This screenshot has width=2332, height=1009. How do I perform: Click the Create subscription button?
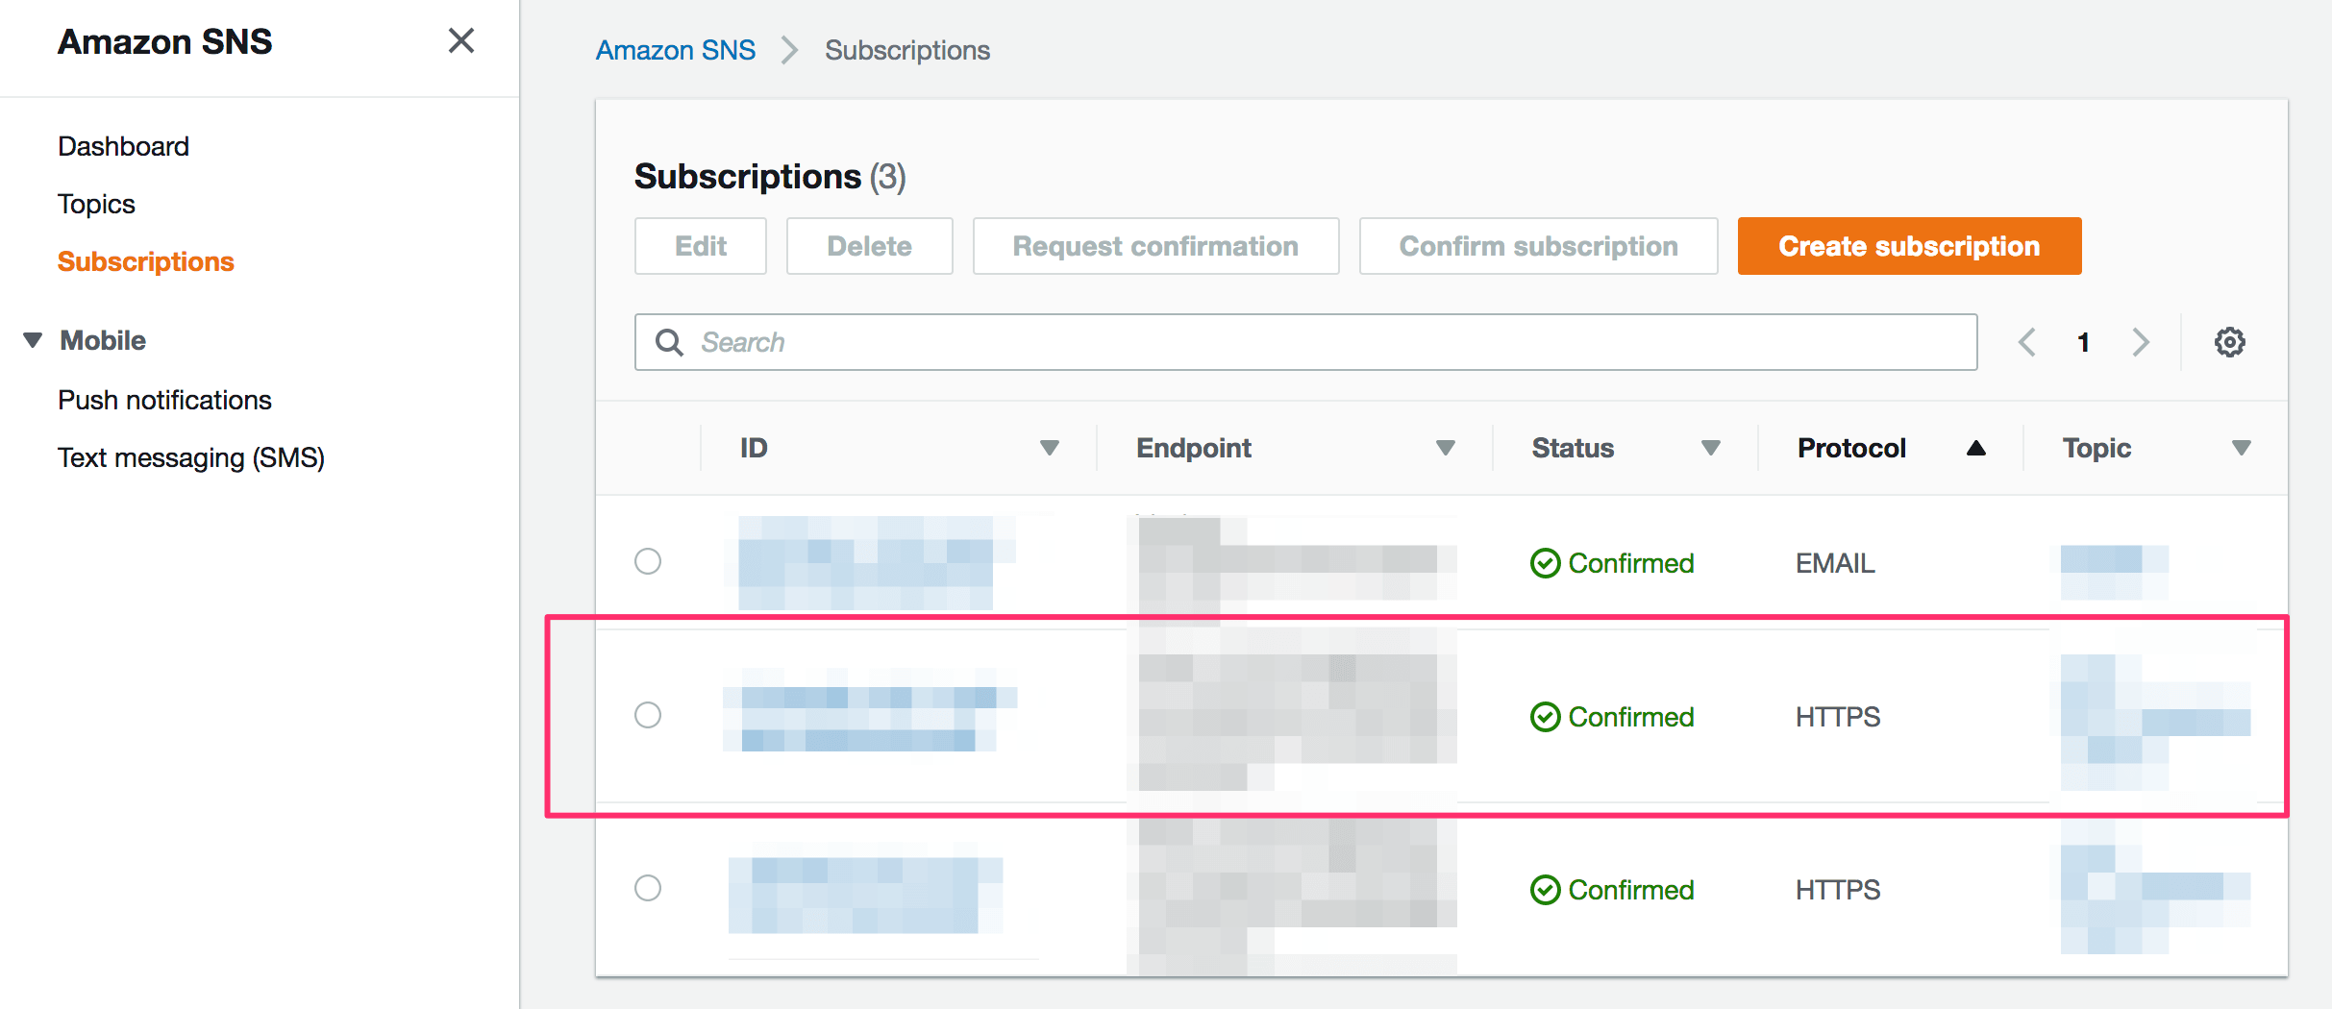pyautogui.click(x=1910, y=246)
